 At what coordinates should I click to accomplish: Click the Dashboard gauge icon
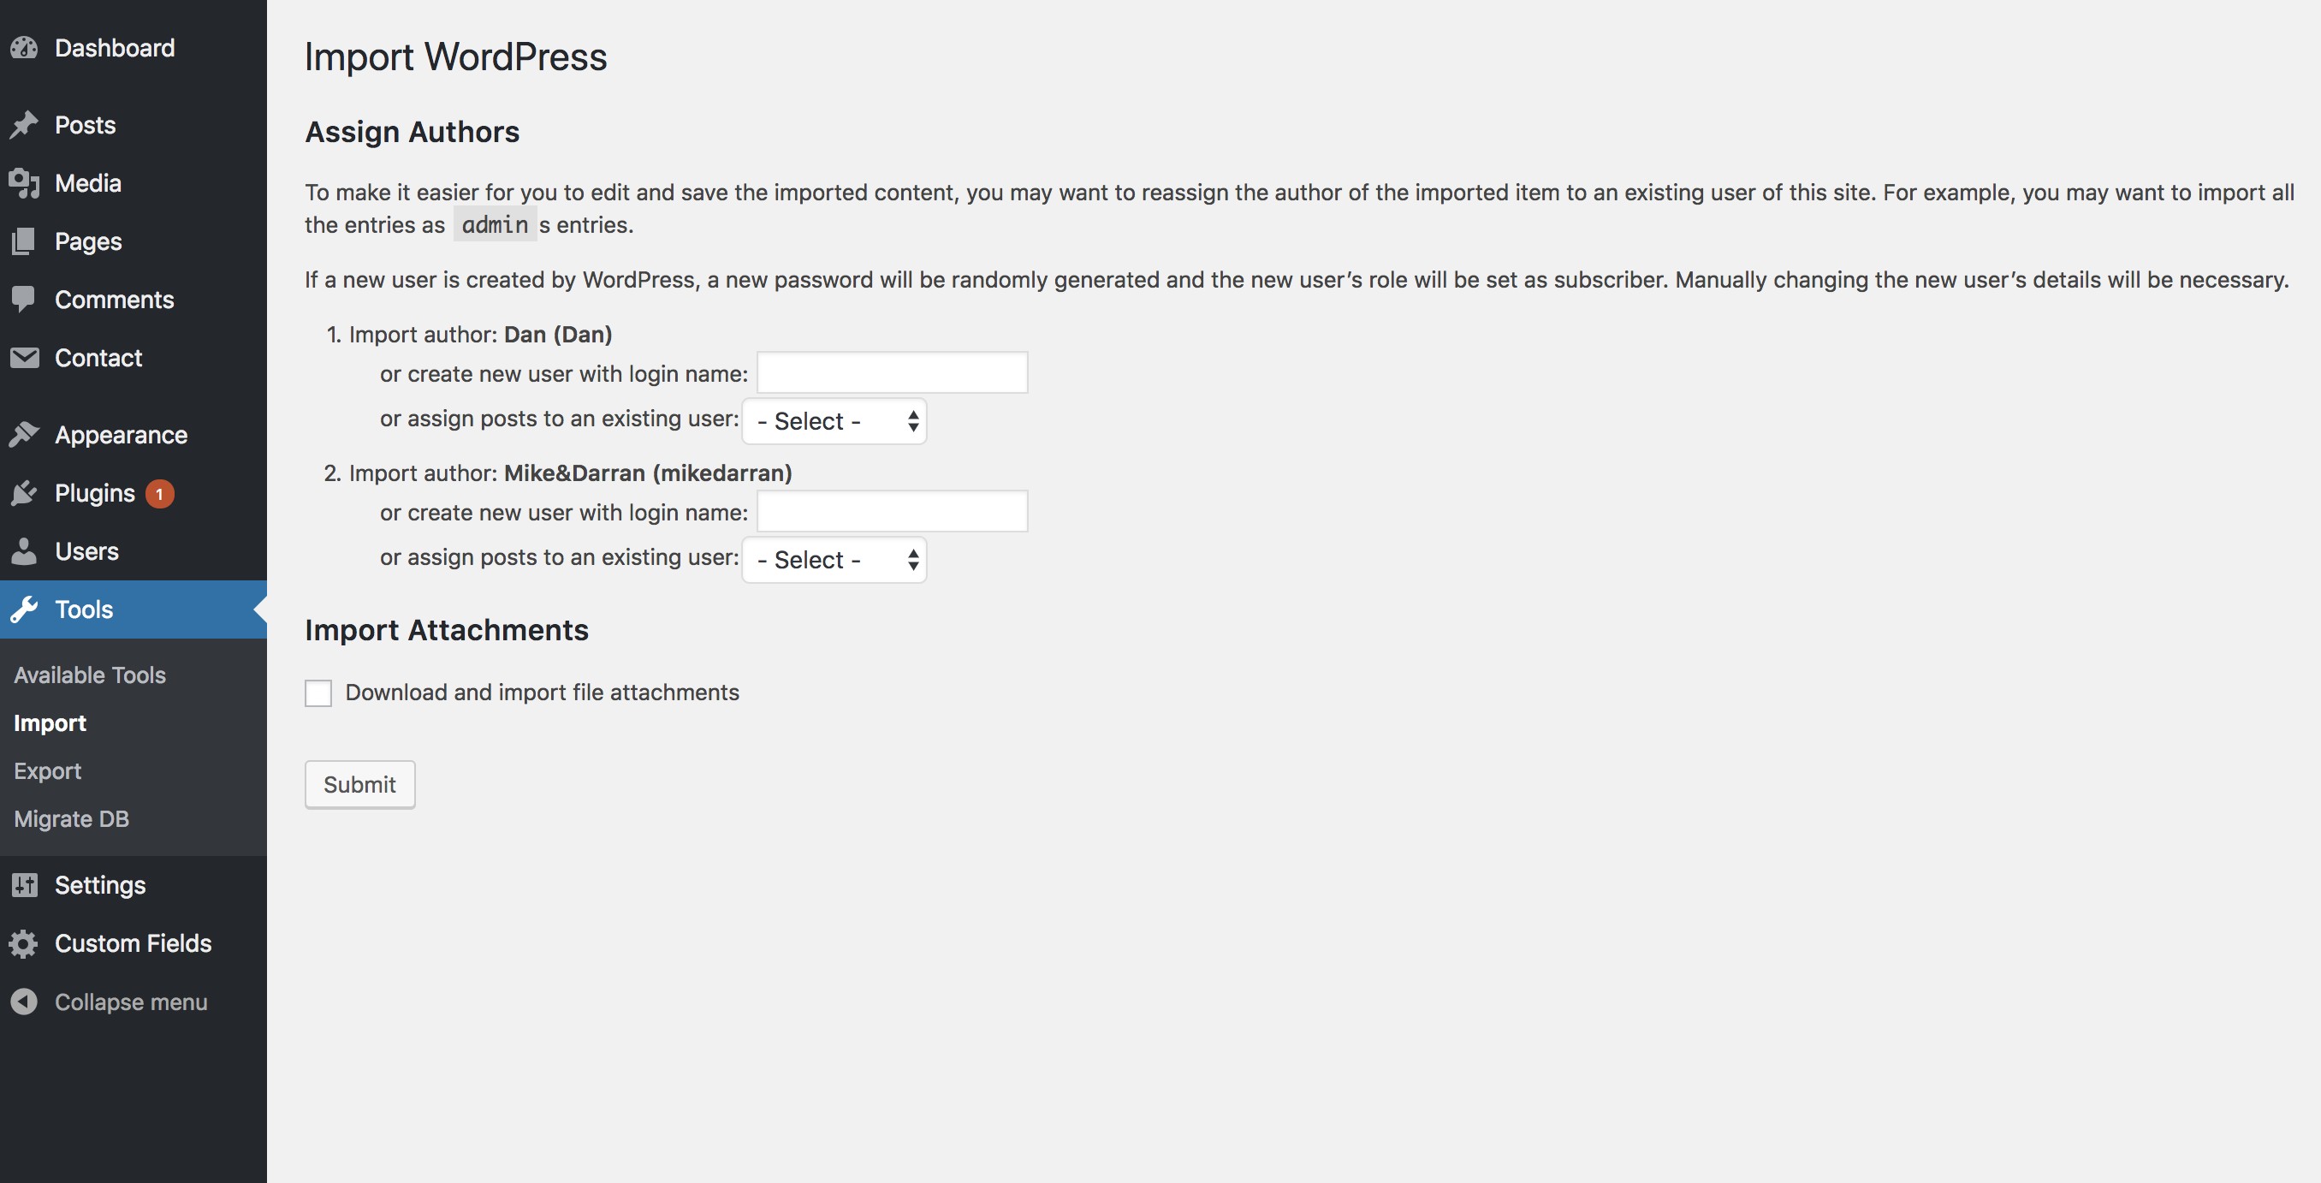click(x=24, y=48)
